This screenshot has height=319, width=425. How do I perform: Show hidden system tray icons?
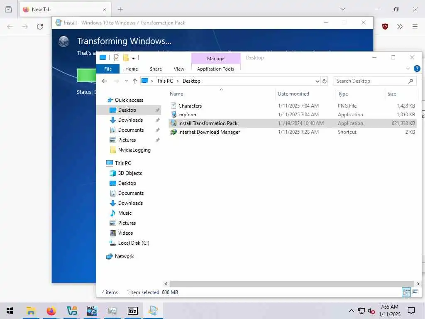(351, 311)
